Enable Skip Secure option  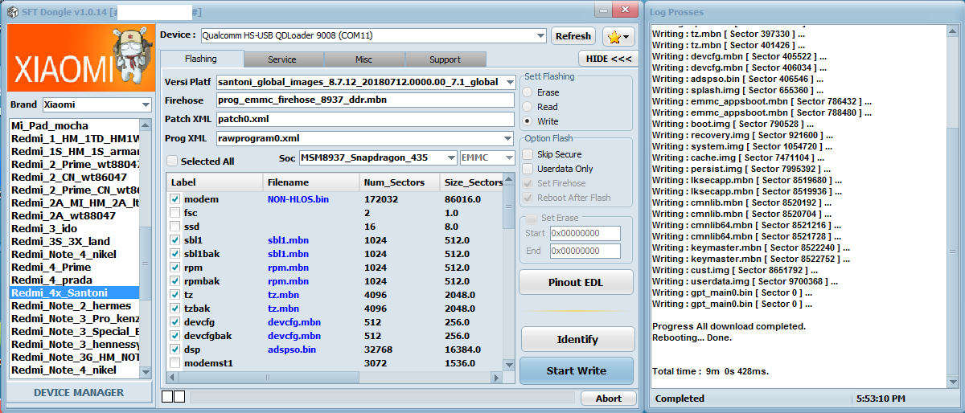point(528,154)
